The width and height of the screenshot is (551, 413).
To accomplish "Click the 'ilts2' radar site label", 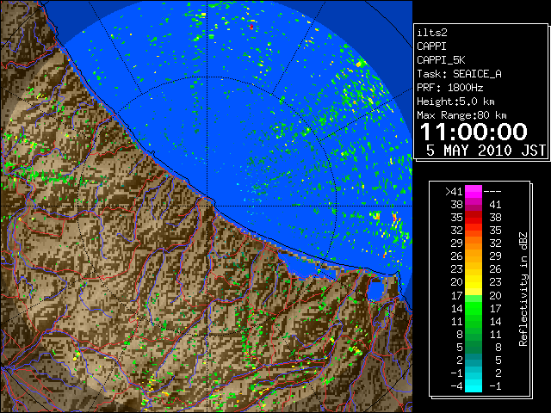I will 432,33.
